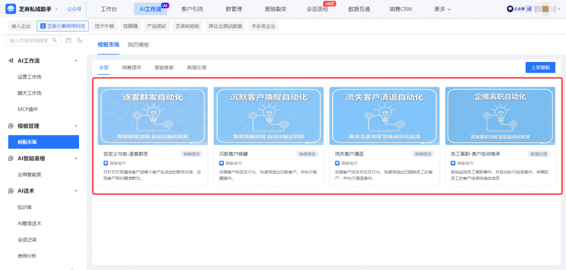
Task: Select 模板市场 in the sidebar
Action: [x=44, y=142]
